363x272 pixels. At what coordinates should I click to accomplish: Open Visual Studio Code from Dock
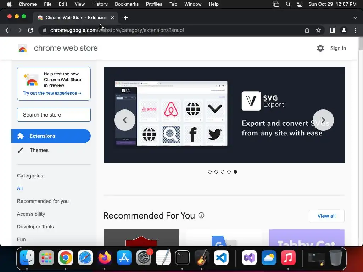221,258
